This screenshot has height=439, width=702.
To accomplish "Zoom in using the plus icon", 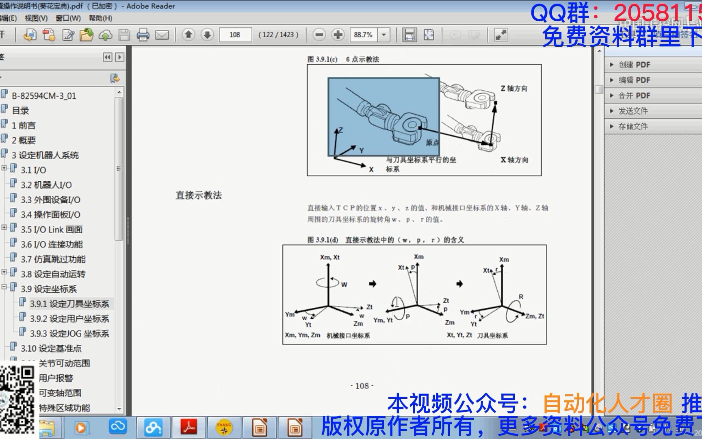I will [338, 35].
